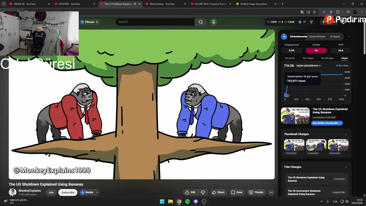Switch to Genel Görünüm tab
The width and height of the screenshot is (366, 206).
click(x=317, y=37)
